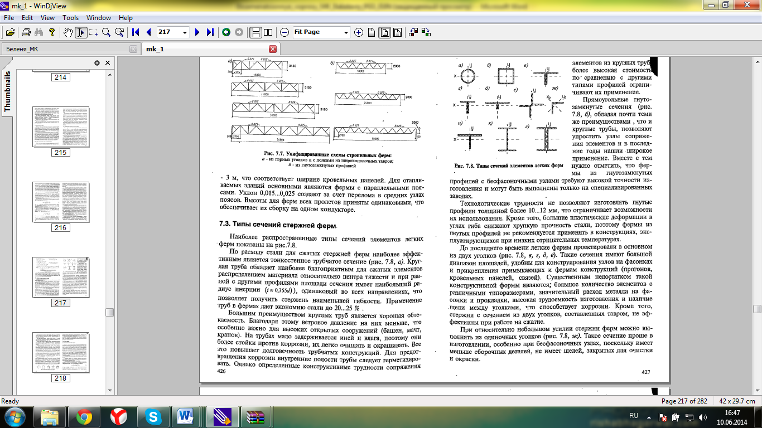Click the Actual Size page icon
This screenshot has width=762, height=428.
pyautogui.click(x=372, y=32)
